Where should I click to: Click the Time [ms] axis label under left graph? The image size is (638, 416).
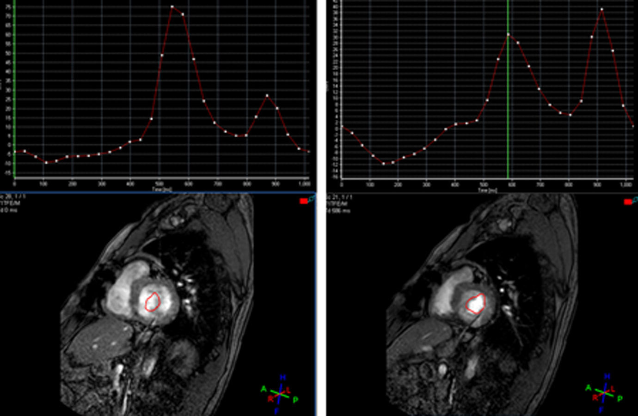tap(163, 190)
